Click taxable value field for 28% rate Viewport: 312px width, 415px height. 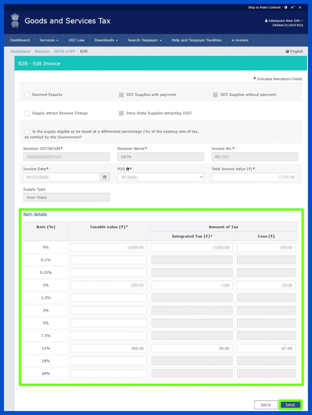pyautogui.click(x=109, y=373)
